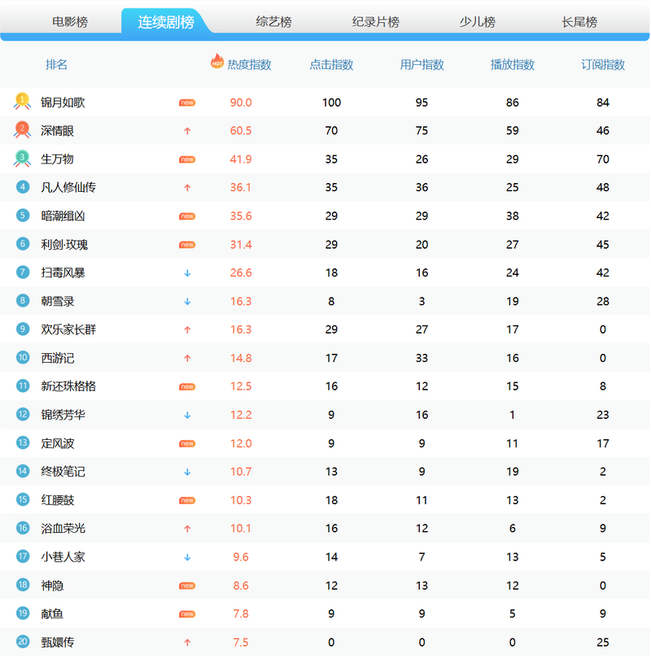Open the 小巷人家 series title
The height and width of the screenshot is (658, 651).
click(x=63, y=557)
